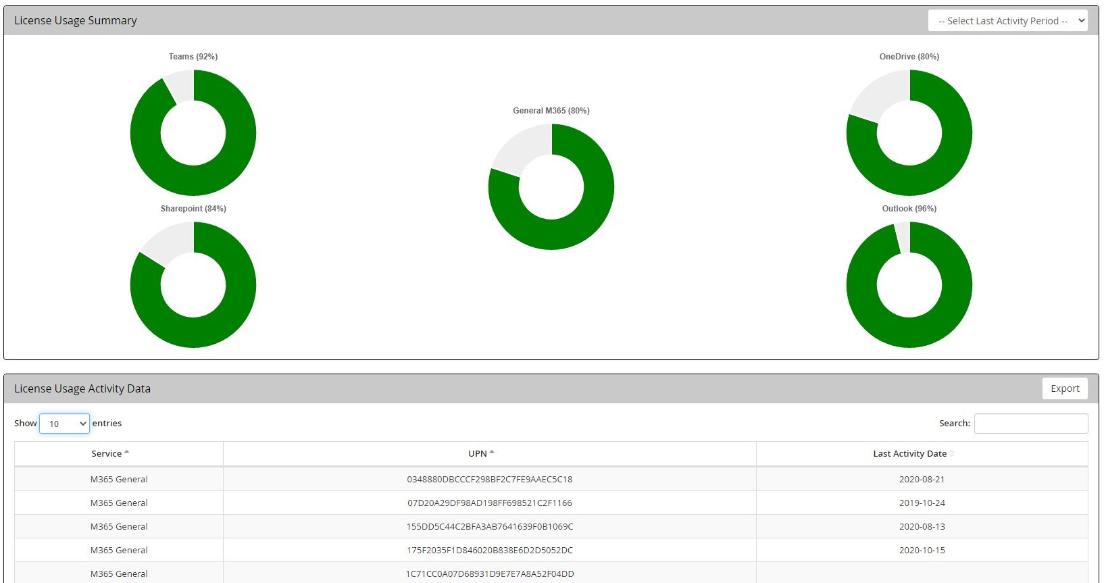This screenshot has height=583, width=1104.
Task: Click the 2020-08-13 date cell
Action: pos(922,527)
